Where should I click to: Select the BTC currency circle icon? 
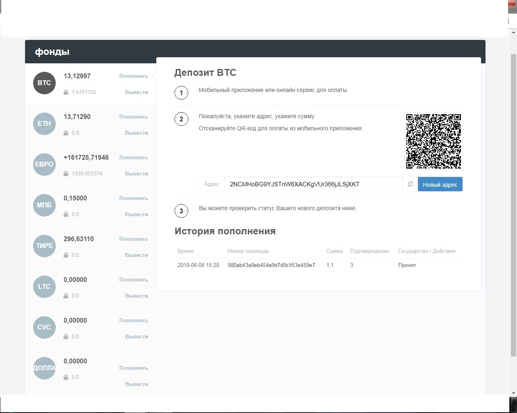point(44,83)
